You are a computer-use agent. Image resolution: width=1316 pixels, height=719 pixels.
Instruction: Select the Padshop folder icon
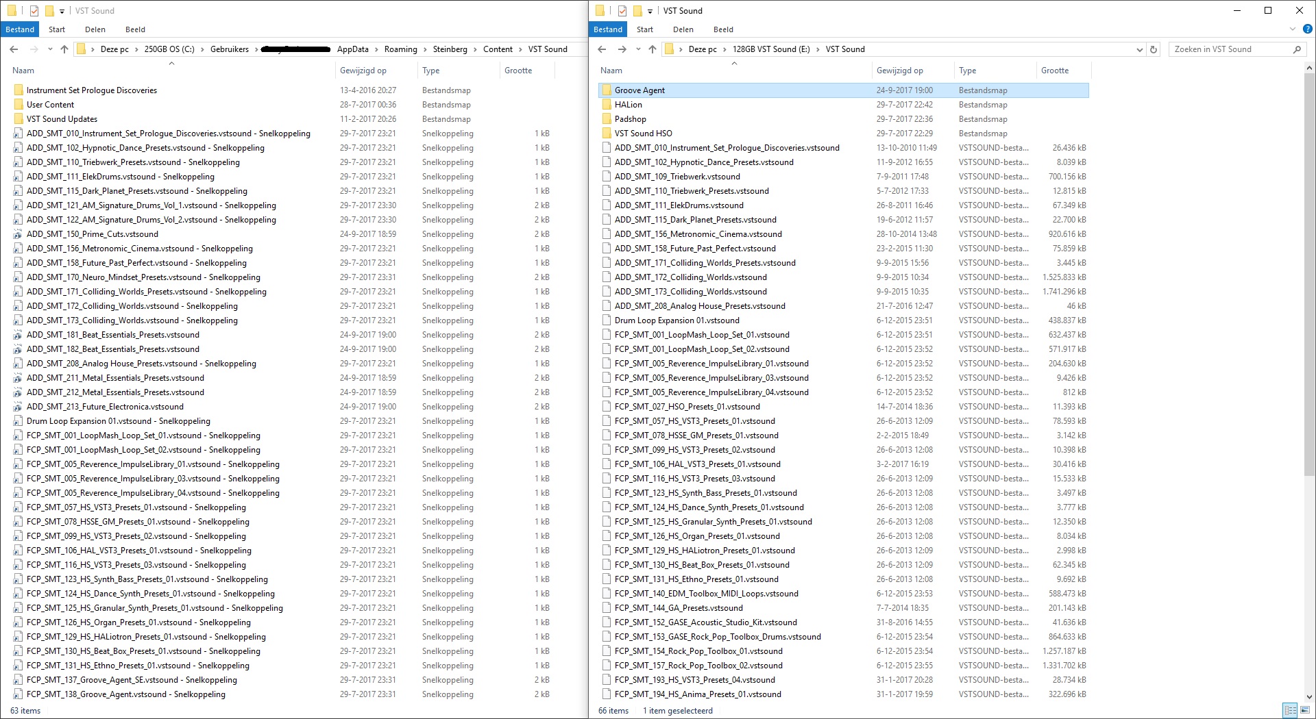coord(607,119)
